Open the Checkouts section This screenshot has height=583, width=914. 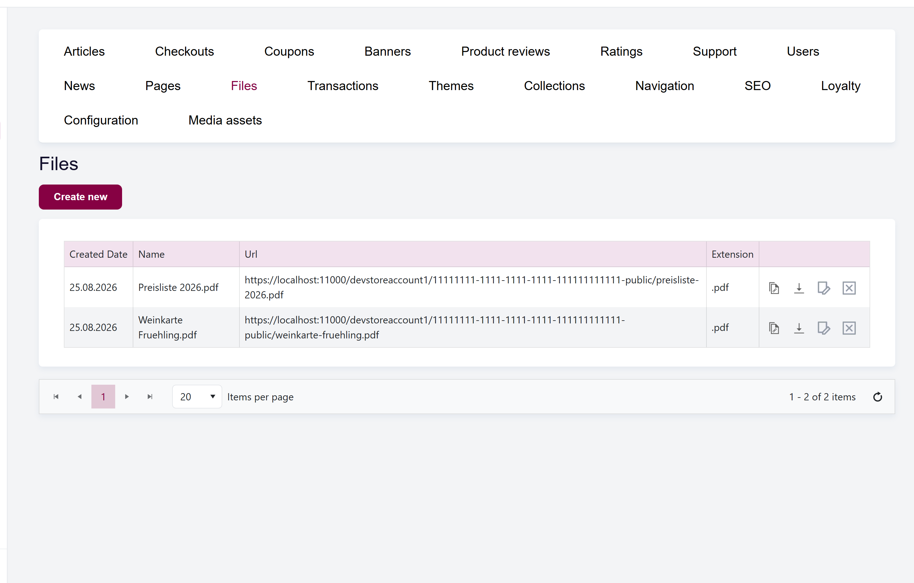pos(184,52)
